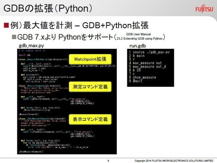Click the page number 8
217x163 pixels.
pyautogui.click(x=108, y=160)
